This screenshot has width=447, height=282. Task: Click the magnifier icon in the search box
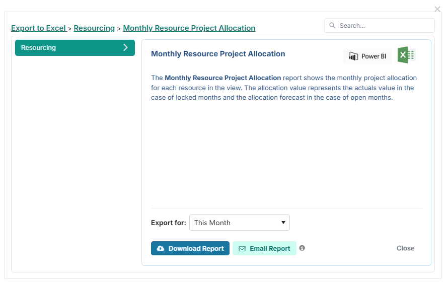[333, 26]
